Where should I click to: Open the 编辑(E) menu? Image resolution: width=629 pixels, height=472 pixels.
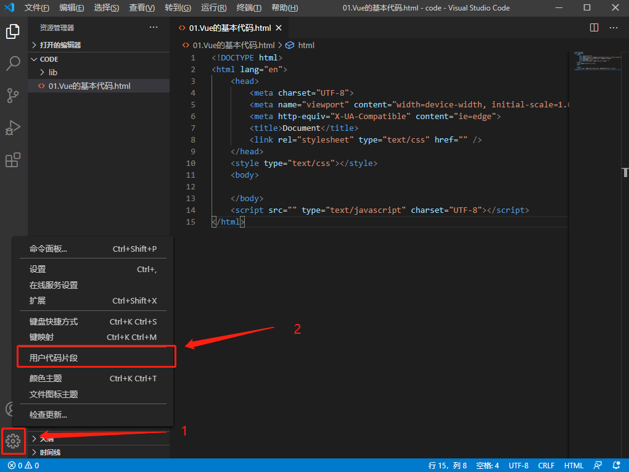(72, 7)
